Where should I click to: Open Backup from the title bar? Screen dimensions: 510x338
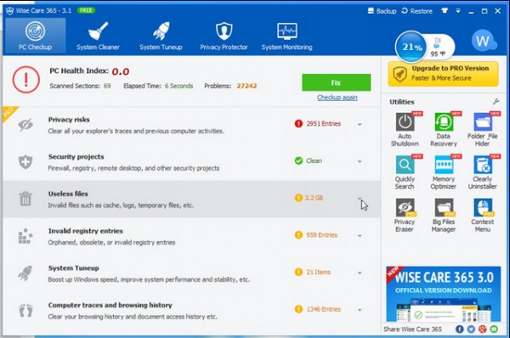point(382,11)
